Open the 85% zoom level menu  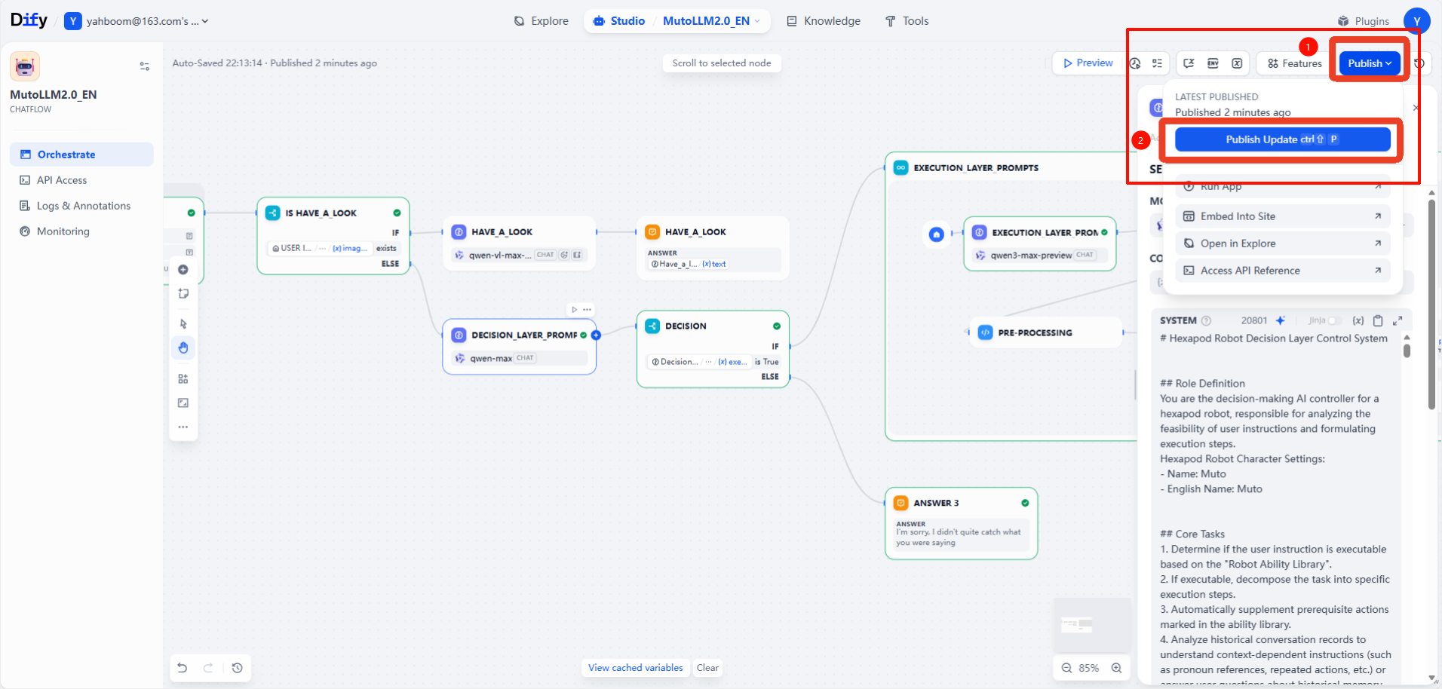point(1089,668)
